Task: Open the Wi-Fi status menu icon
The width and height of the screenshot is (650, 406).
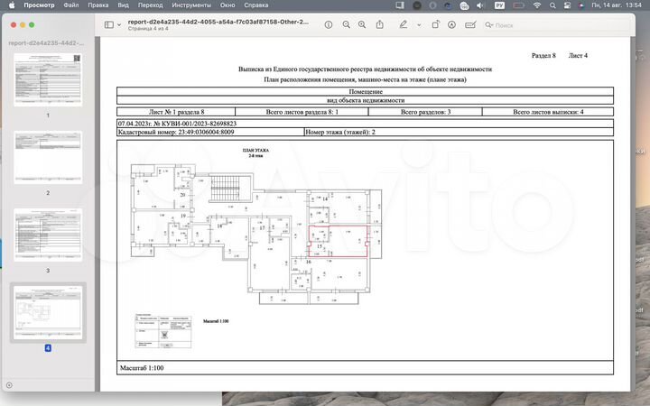Action: pos(537,5)
